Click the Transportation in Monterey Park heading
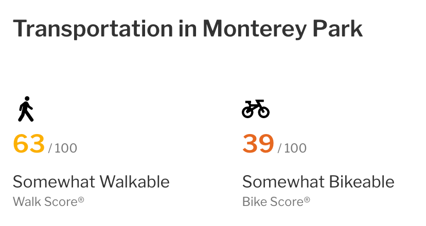The image size is (426, 226). point(188,29)
